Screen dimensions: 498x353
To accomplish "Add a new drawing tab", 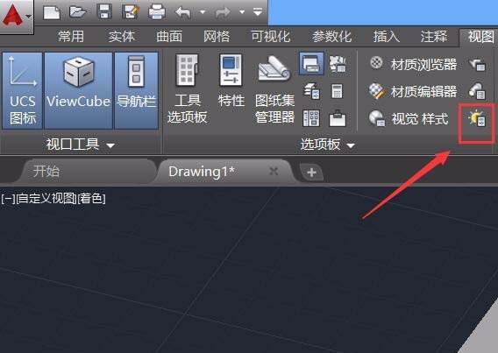I will 311,173.
